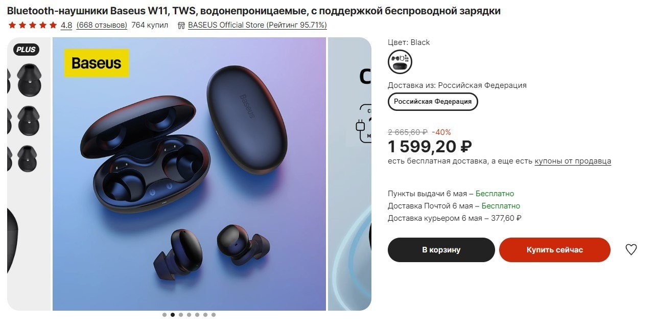Open BASEUS Official Store link
This screenshot has height=325, width=655.
[x=258, y=25]
